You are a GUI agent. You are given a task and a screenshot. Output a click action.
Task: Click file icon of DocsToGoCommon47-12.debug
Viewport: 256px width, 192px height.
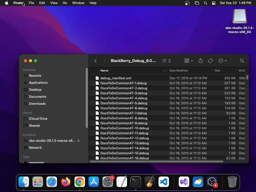pyautogui.click(x=97, y=138)
